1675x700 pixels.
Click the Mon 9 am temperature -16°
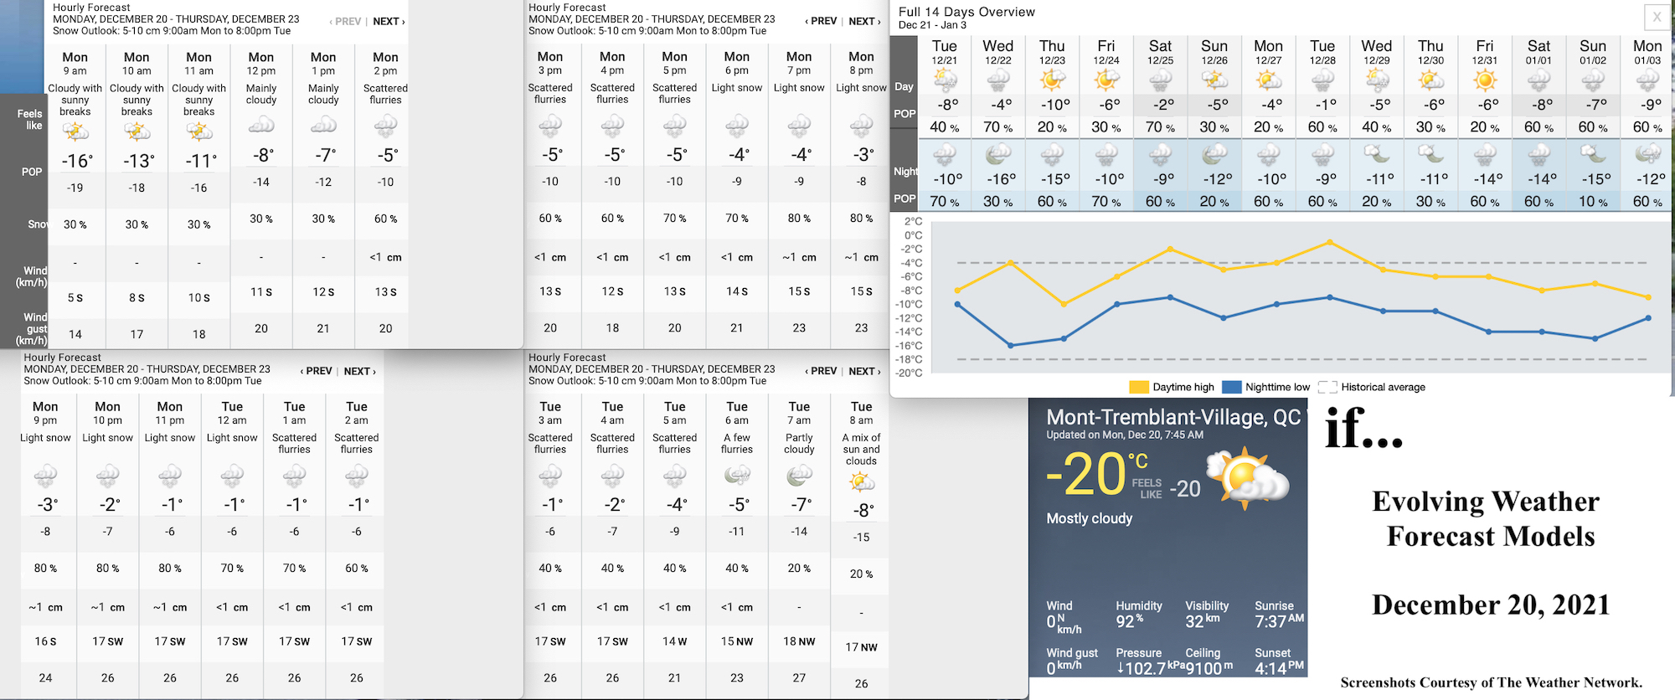point(77,161)
